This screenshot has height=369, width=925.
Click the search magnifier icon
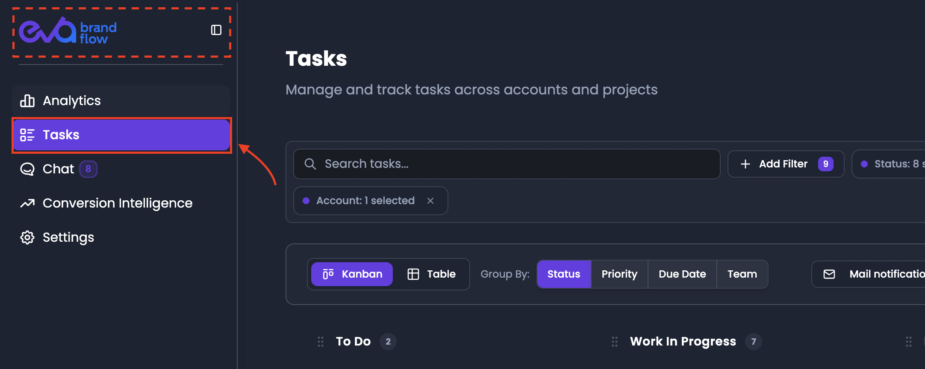(x=310, y=164)
